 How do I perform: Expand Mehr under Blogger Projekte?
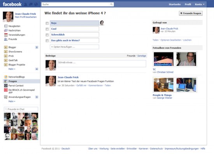click(x=12, y=69)
